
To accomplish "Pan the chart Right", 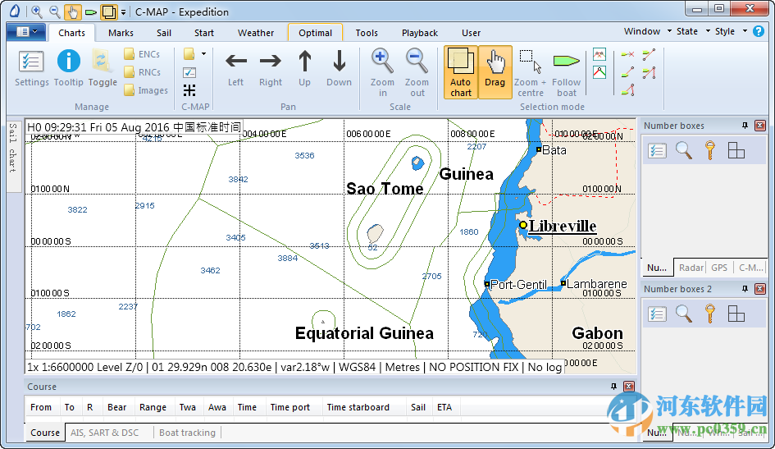I will coord(271,69).
